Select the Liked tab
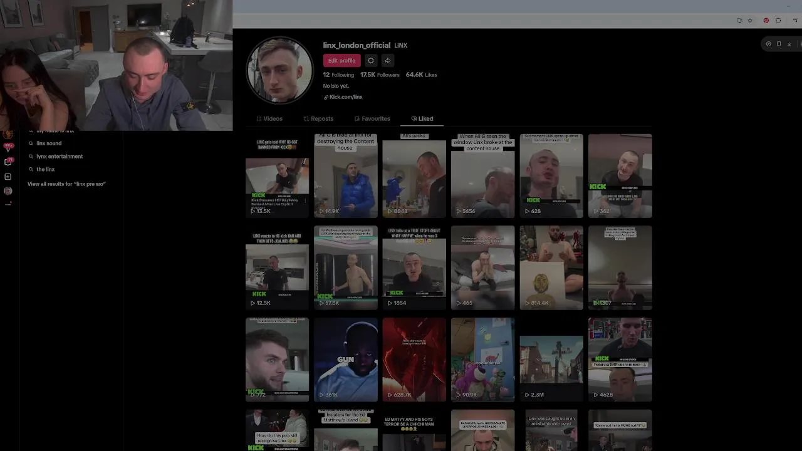 pyautogui.click(x=422, y=118)
